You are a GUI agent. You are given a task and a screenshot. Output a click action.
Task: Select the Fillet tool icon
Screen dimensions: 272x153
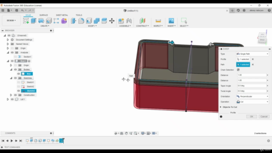[81, 21]
